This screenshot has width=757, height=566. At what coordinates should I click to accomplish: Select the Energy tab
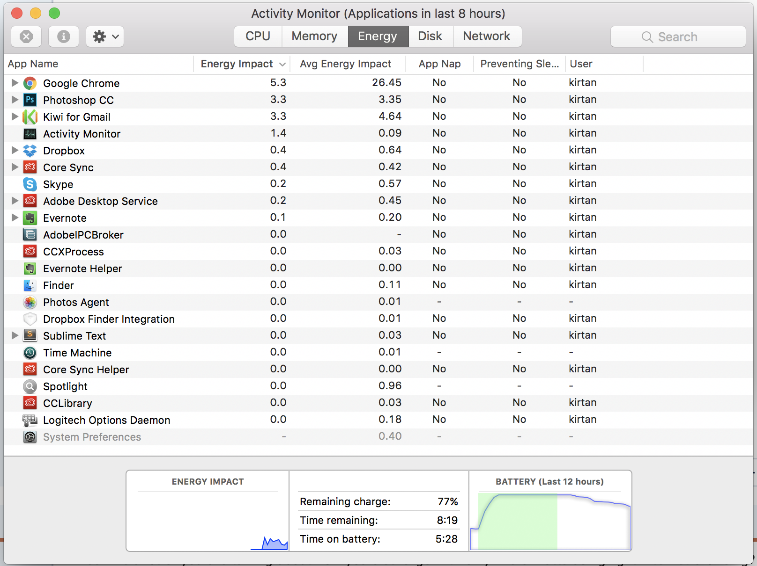point(378,36)
